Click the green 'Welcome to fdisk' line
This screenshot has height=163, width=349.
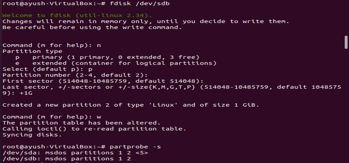pos(77,15)
